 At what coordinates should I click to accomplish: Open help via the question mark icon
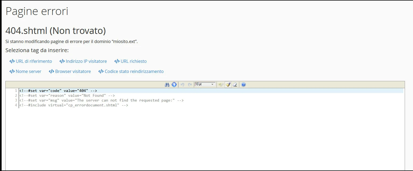[x=243, y=84]
